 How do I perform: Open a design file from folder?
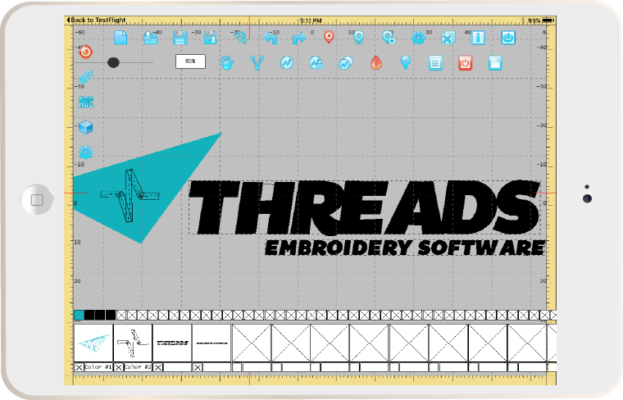point(151,38)
